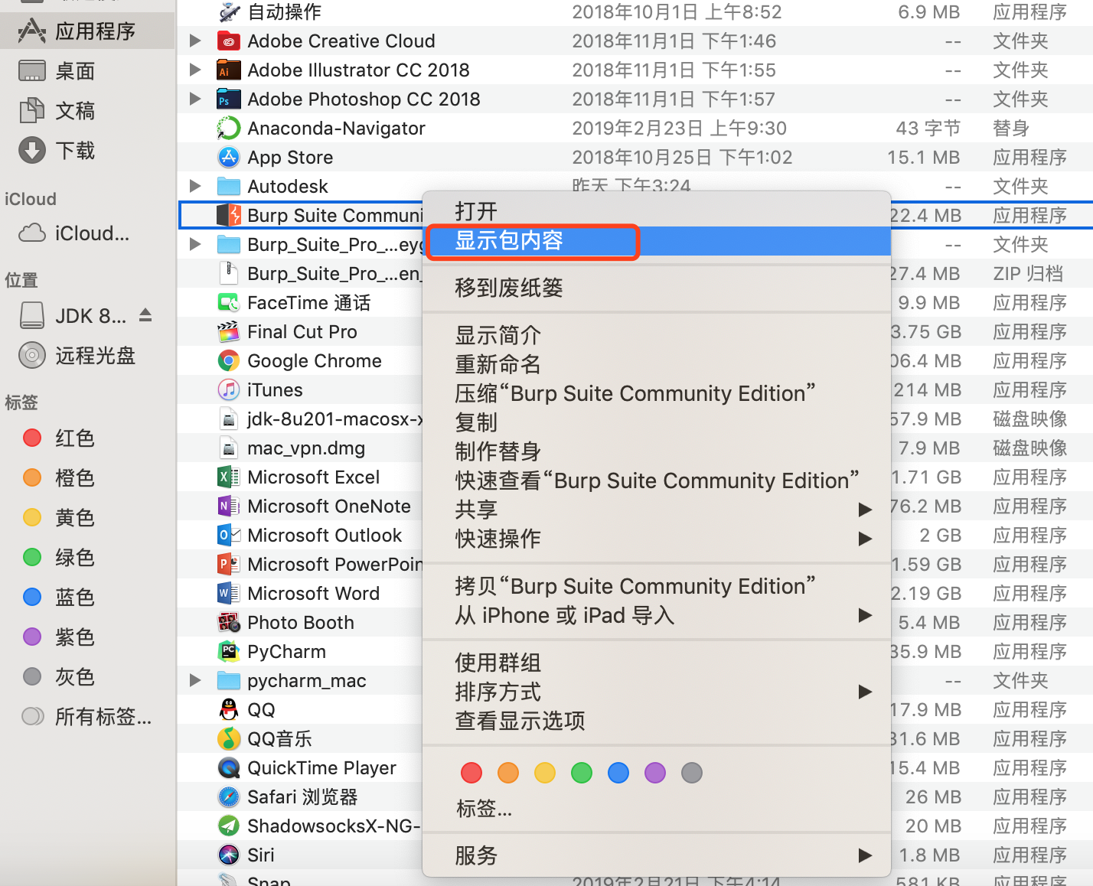Click the QuickTime Player icon

(x=228, y=767)
